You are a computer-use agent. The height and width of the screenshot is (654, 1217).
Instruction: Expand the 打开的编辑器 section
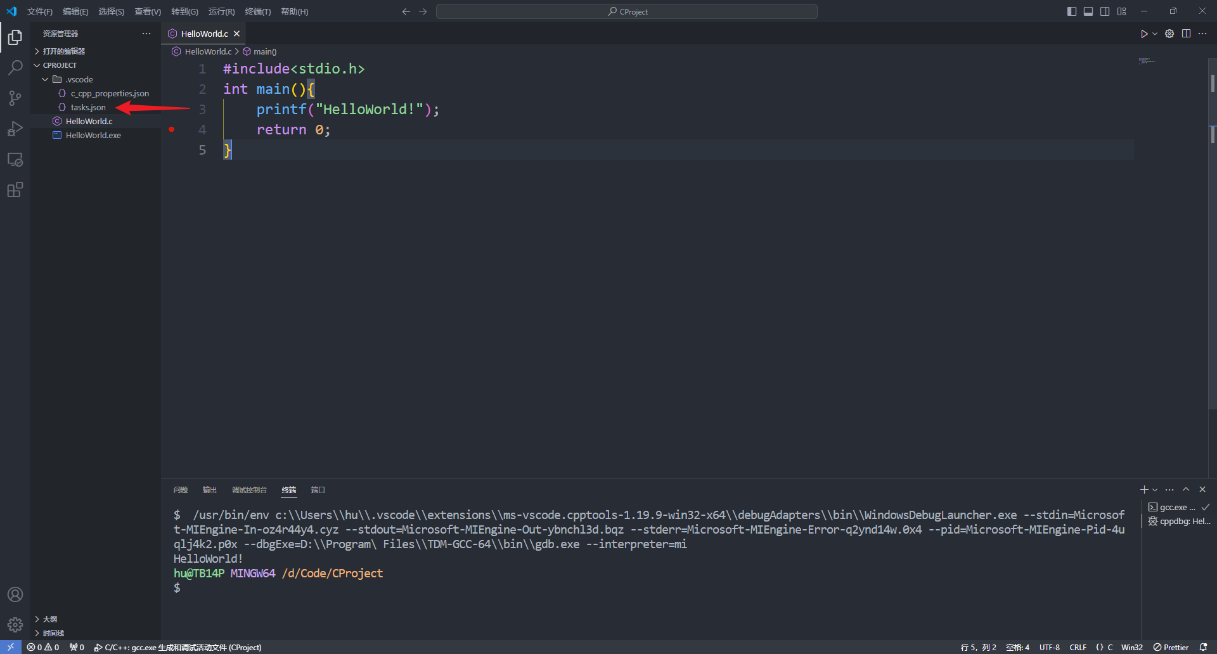(x=96, y=51)
